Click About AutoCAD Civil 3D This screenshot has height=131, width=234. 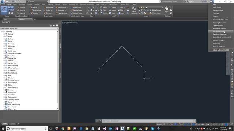[221, 50]
